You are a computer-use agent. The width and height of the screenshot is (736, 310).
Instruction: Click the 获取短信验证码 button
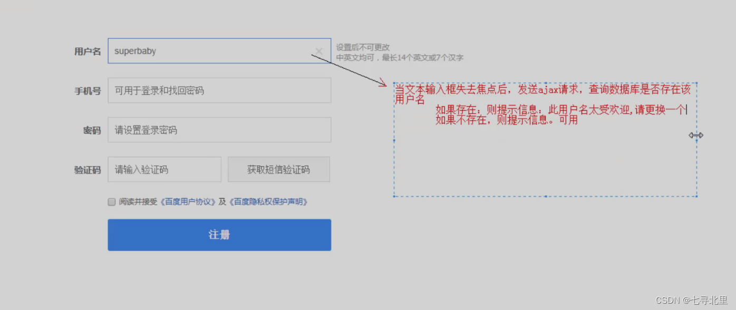coord(279,169)
